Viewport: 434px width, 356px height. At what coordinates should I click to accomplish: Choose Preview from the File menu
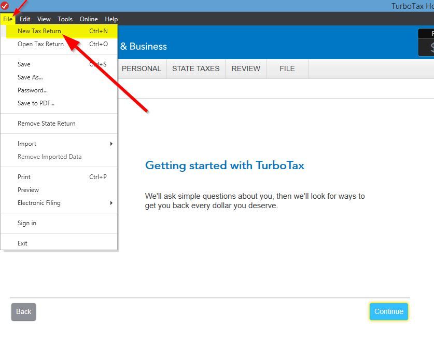click(59, 190)
